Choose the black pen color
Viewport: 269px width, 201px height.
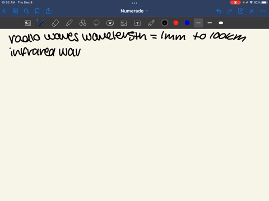(165, 23)
